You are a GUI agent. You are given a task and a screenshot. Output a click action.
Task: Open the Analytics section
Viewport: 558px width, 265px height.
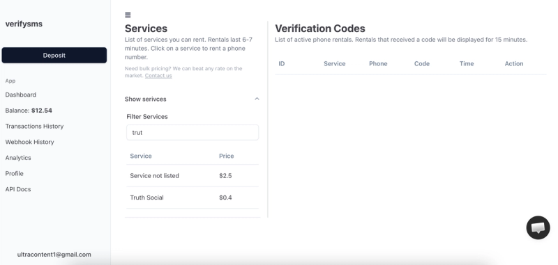18,158
